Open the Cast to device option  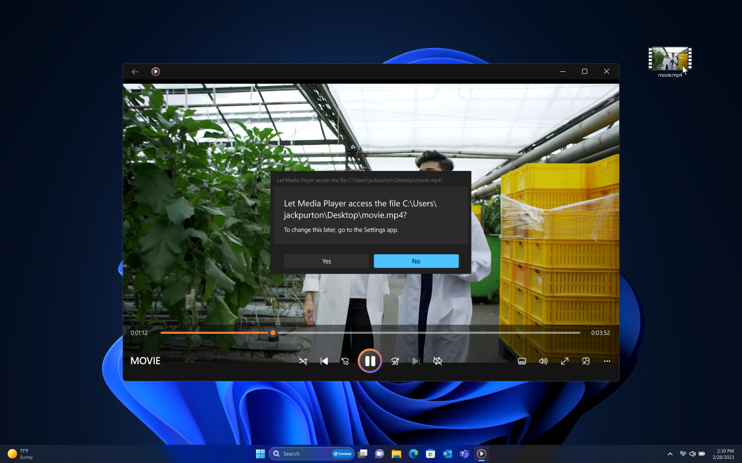pyautogui.click(x=585, y=361)
